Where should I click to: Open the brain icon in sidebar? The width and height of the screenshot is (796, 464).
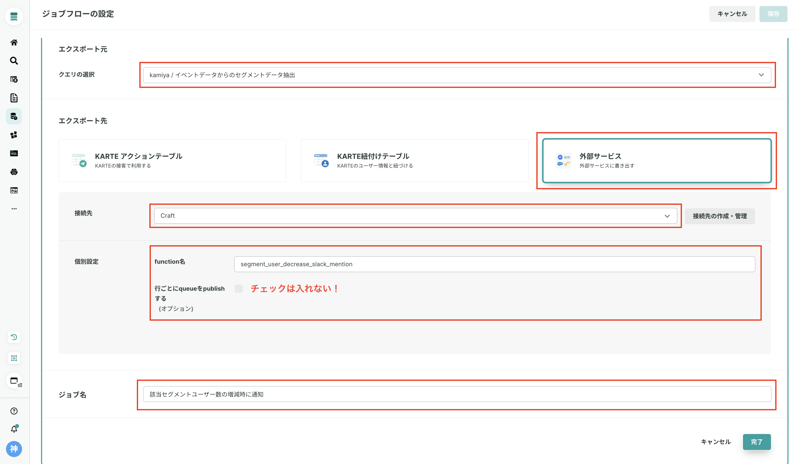(x=14, y=172)
